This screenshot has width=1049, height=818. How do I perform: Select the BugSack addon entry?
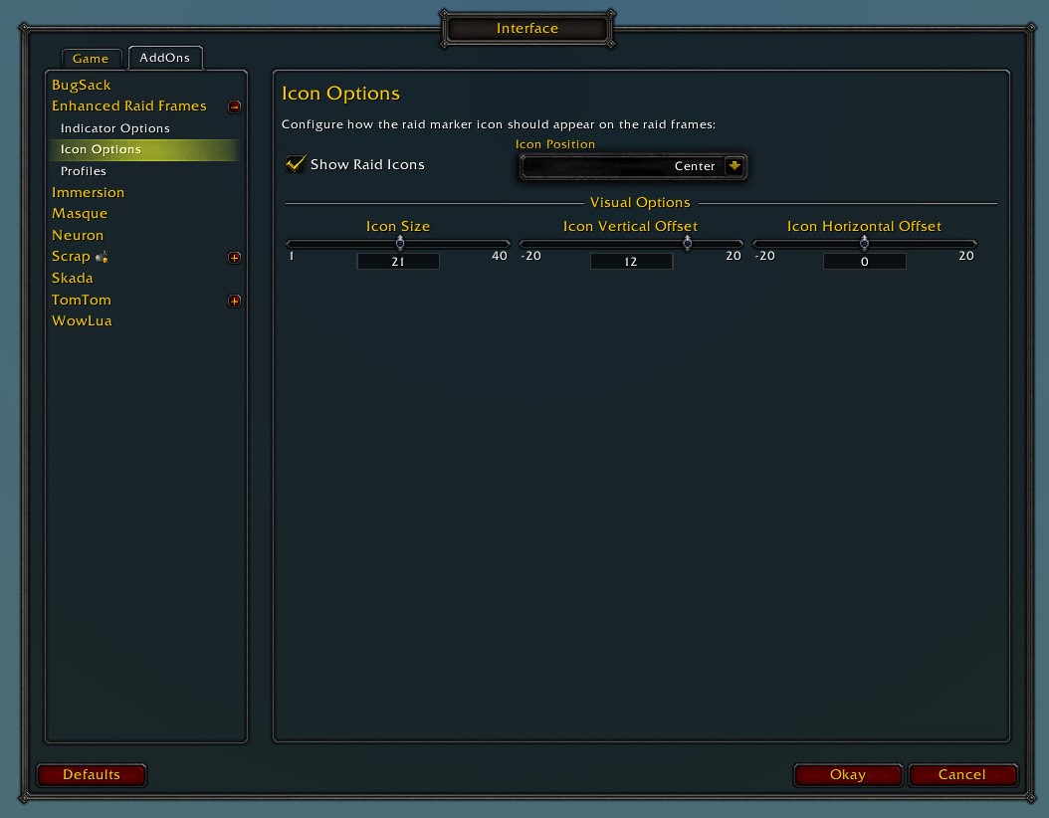pos(82,86)
